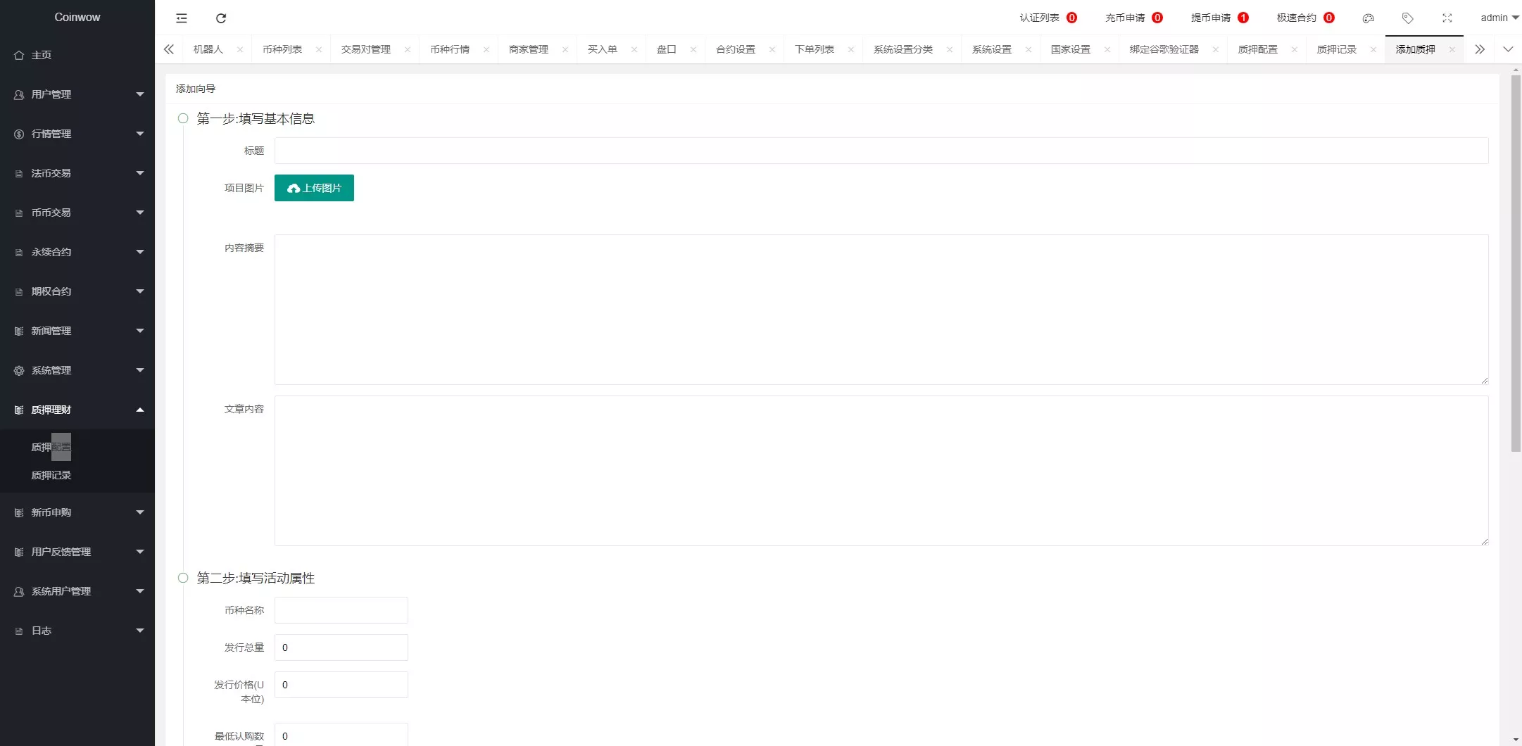Close the 机器人 tab
The image size is (1522, 746).
click(x=239, y=49)
